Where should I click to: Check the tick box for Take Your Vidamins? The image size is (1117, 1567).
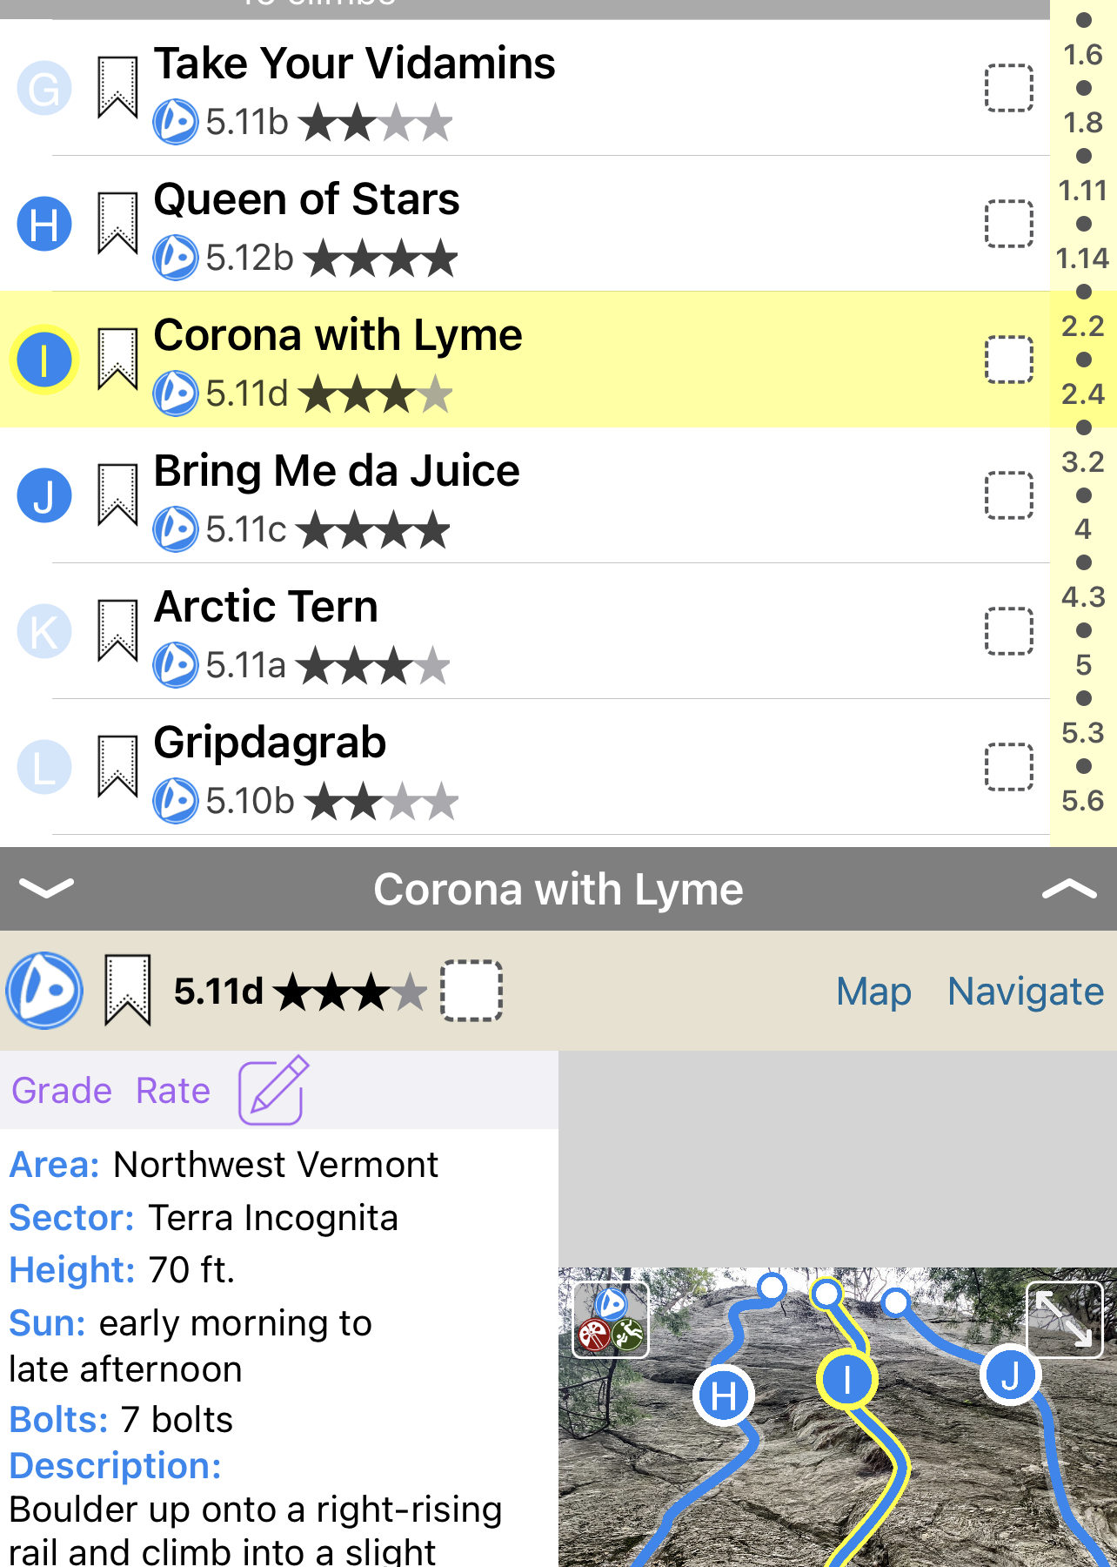tap(1008, 88)
